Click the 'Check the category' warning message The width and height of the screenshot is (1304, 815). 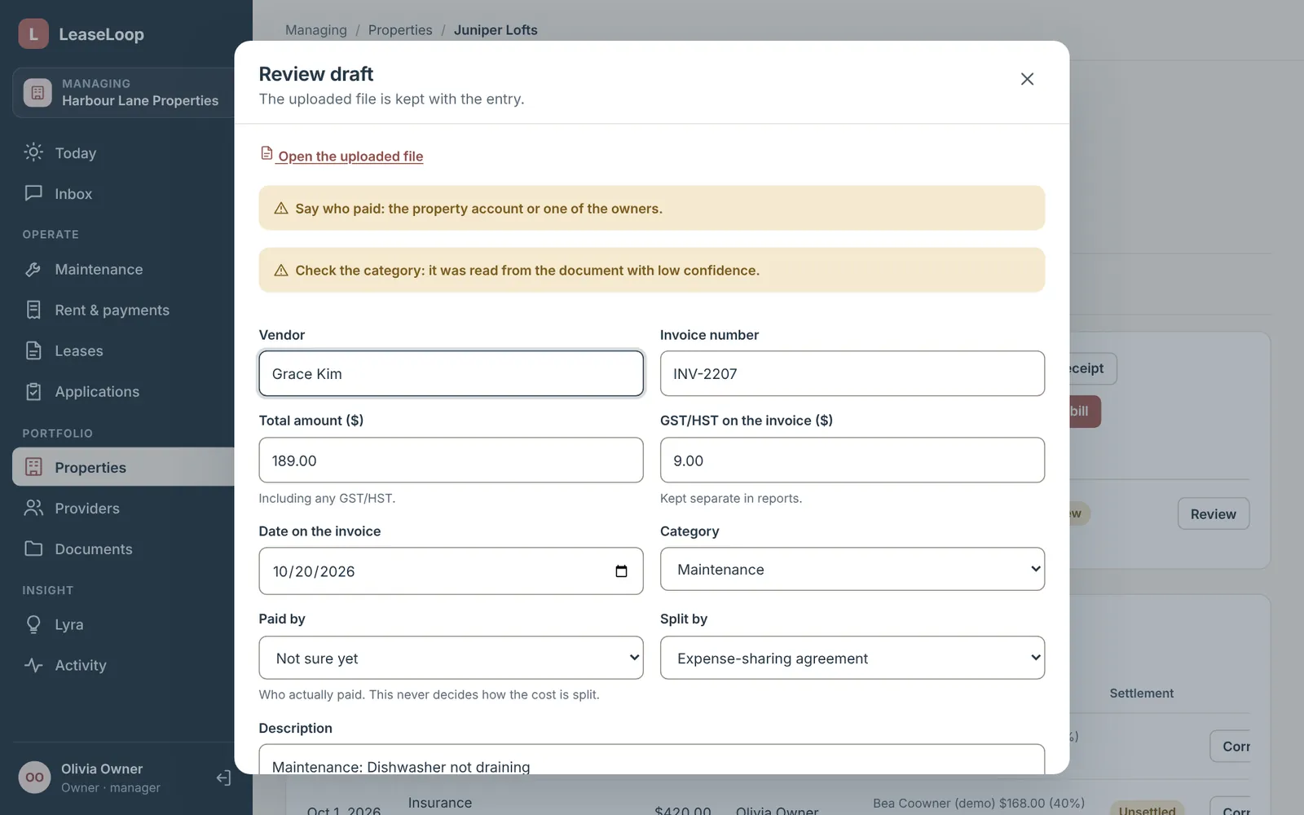click(652, 270)
